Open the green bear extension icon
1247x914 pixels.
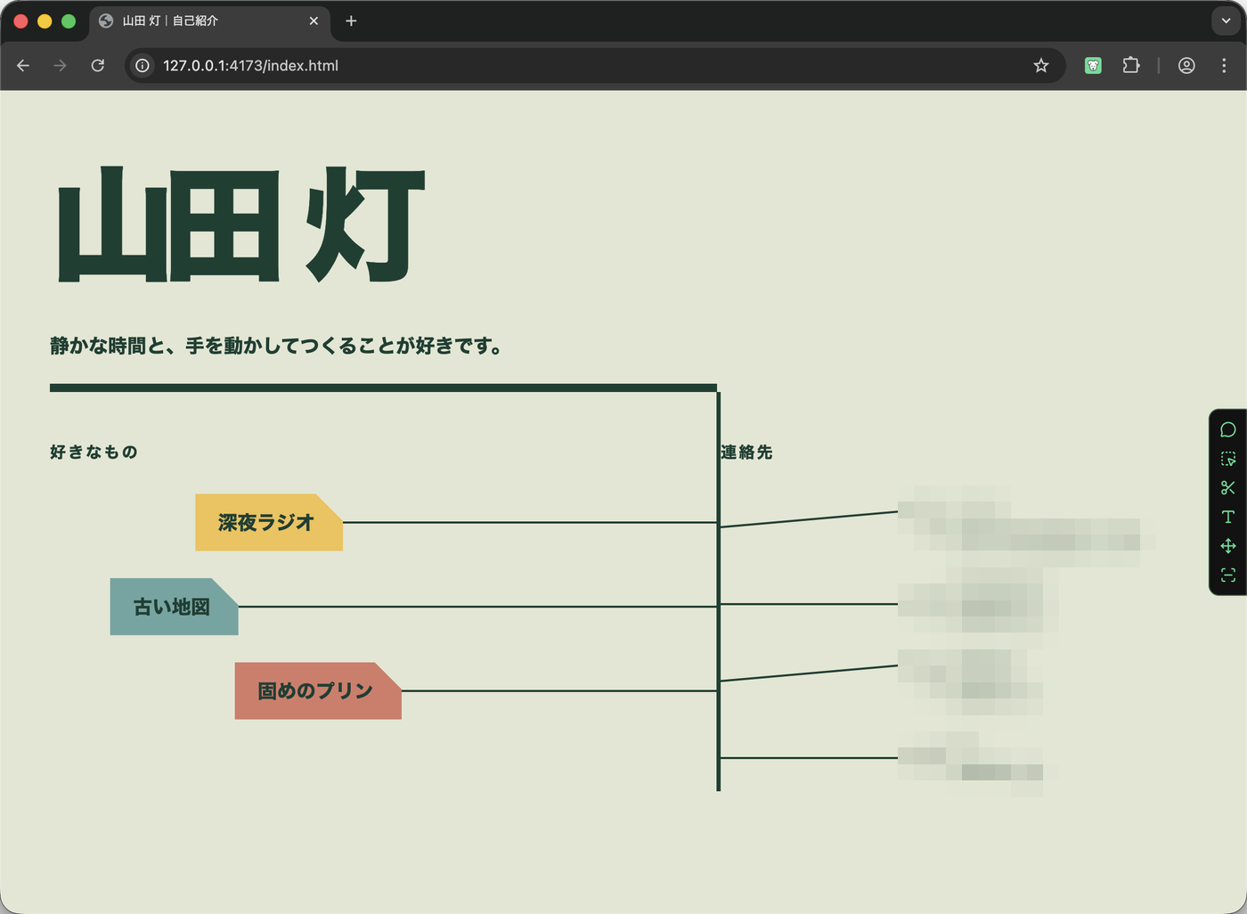coord(1093,65)
